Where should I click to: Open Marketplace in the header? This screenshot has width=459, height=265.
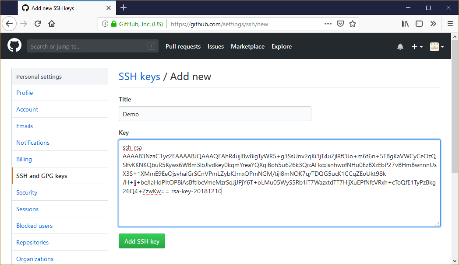coord(247,46)
